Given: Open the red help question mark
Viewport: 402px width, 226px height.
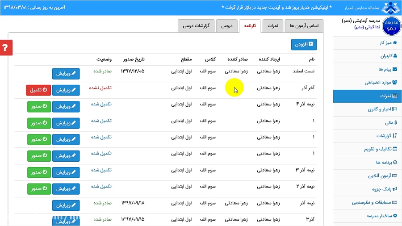Looking at the screenshot, I should pos(6,48).
